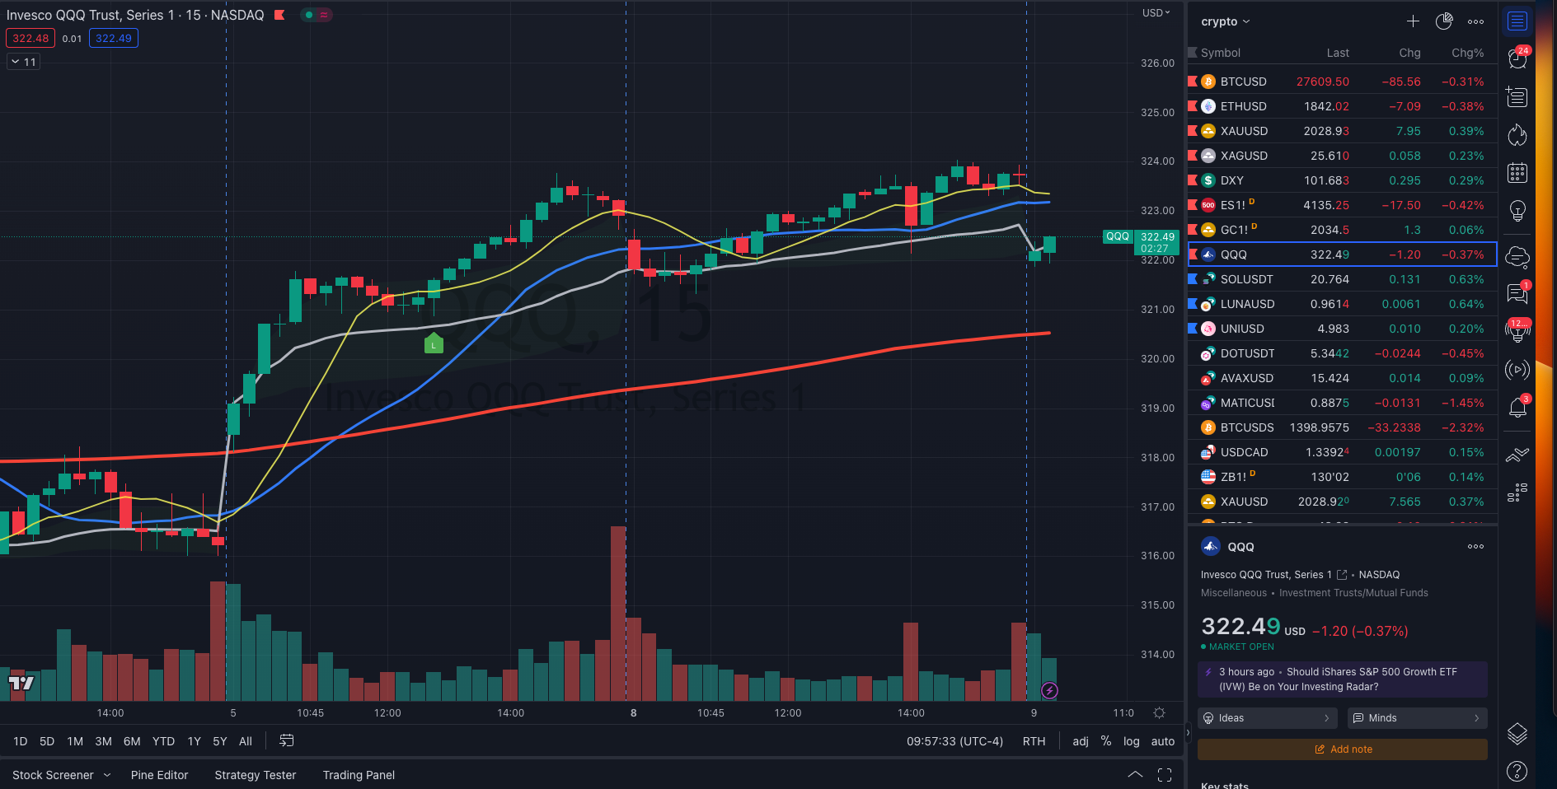
Task: Click the blue 322.49 buy price button
Action: click(x=114, y=38)
